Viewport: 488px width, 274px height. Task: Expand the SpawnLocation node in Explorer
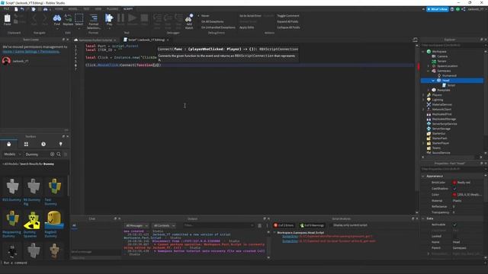(x=429, y=66)
